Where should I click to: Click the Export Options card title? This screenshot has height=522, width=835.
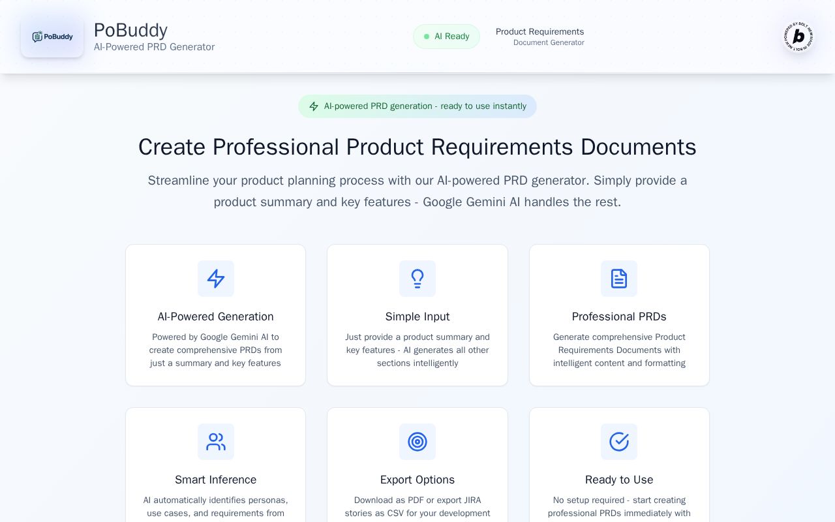[x=417, y=480]
